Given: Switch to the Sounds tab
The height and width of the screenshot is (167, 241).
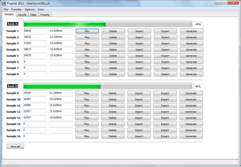Looking at the screenshot, I should click(x=22, y=15).
